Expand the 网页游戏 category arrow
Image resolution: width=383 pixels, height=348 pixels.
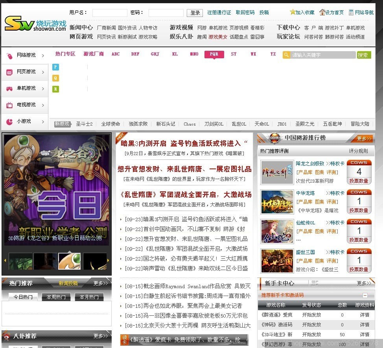coord(43,72)
